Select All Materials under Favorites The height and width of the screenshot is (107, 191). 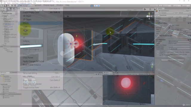coord(7,78)
